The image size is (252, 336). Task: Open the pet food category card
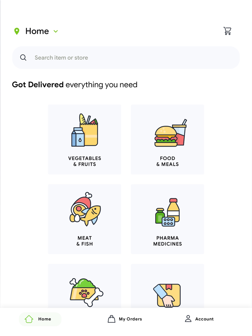85,288
